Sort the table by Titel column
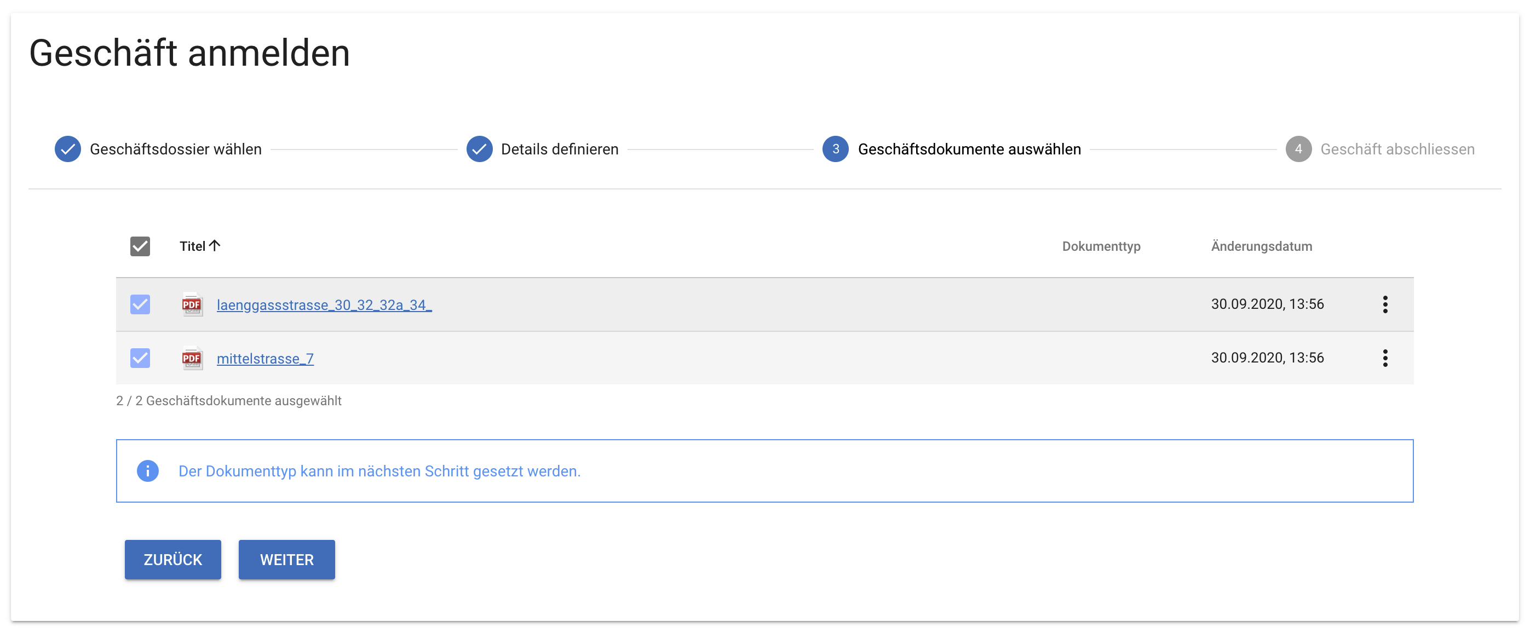 tap(192, 246)
